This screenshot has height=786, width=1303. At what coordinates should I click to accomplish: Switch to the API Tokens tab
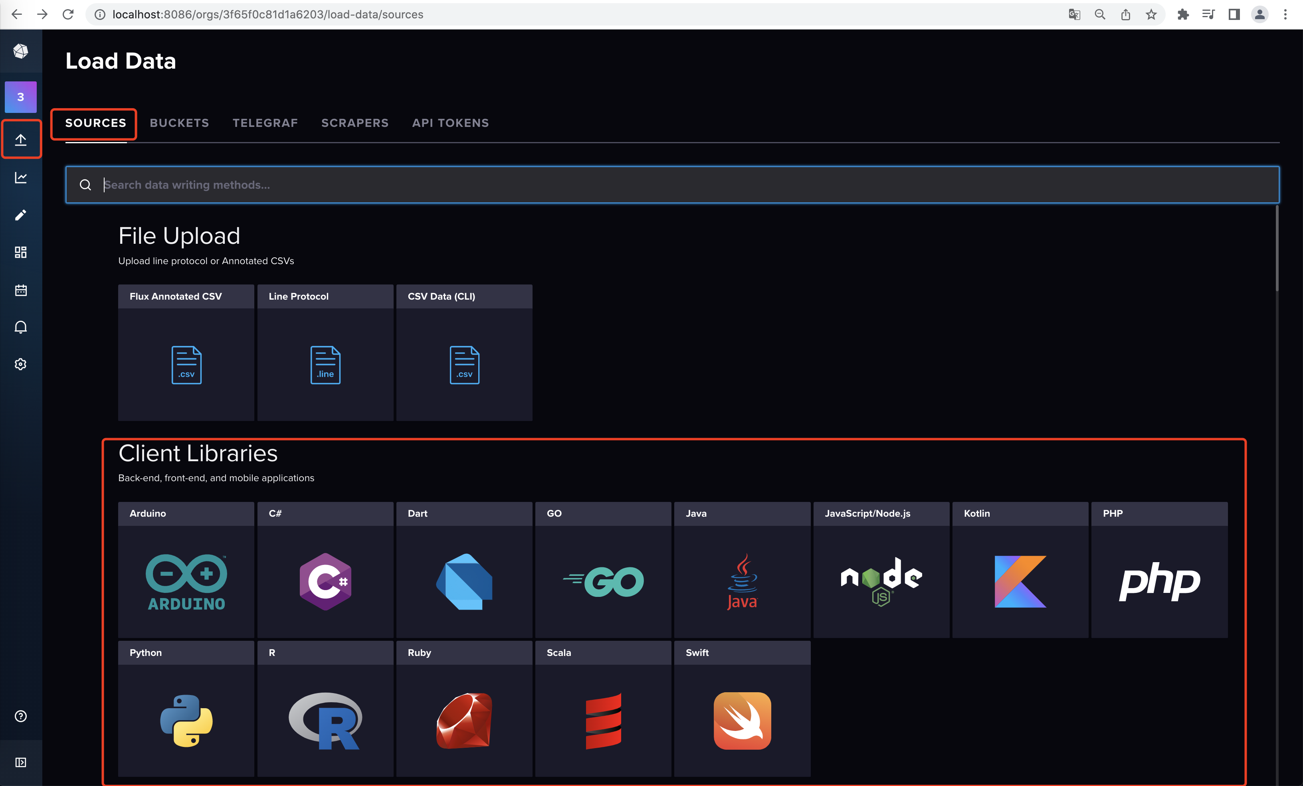click(451, 123)
